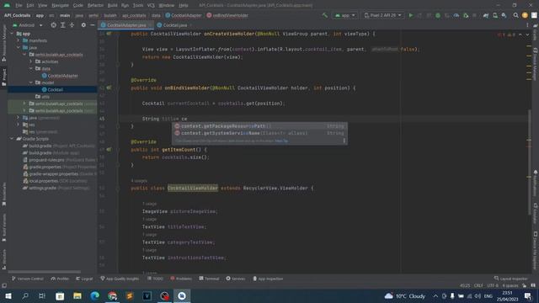
Task: Expand the res folder
Action: click(19, 125)
